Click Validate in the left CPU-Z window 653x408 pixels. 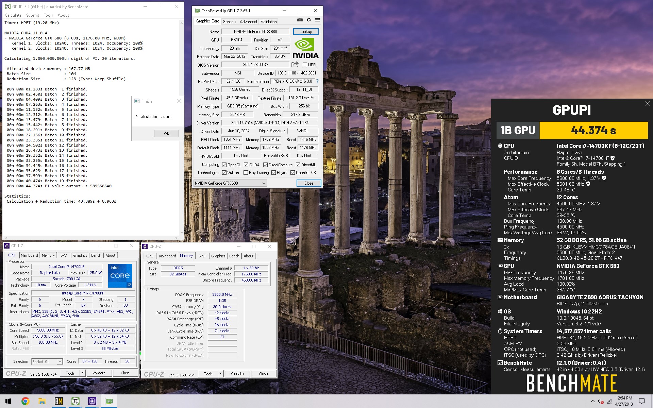click(x=99, y=373)
